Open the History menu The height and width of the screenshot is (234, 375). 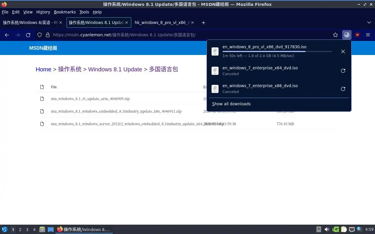click(43, 12)
